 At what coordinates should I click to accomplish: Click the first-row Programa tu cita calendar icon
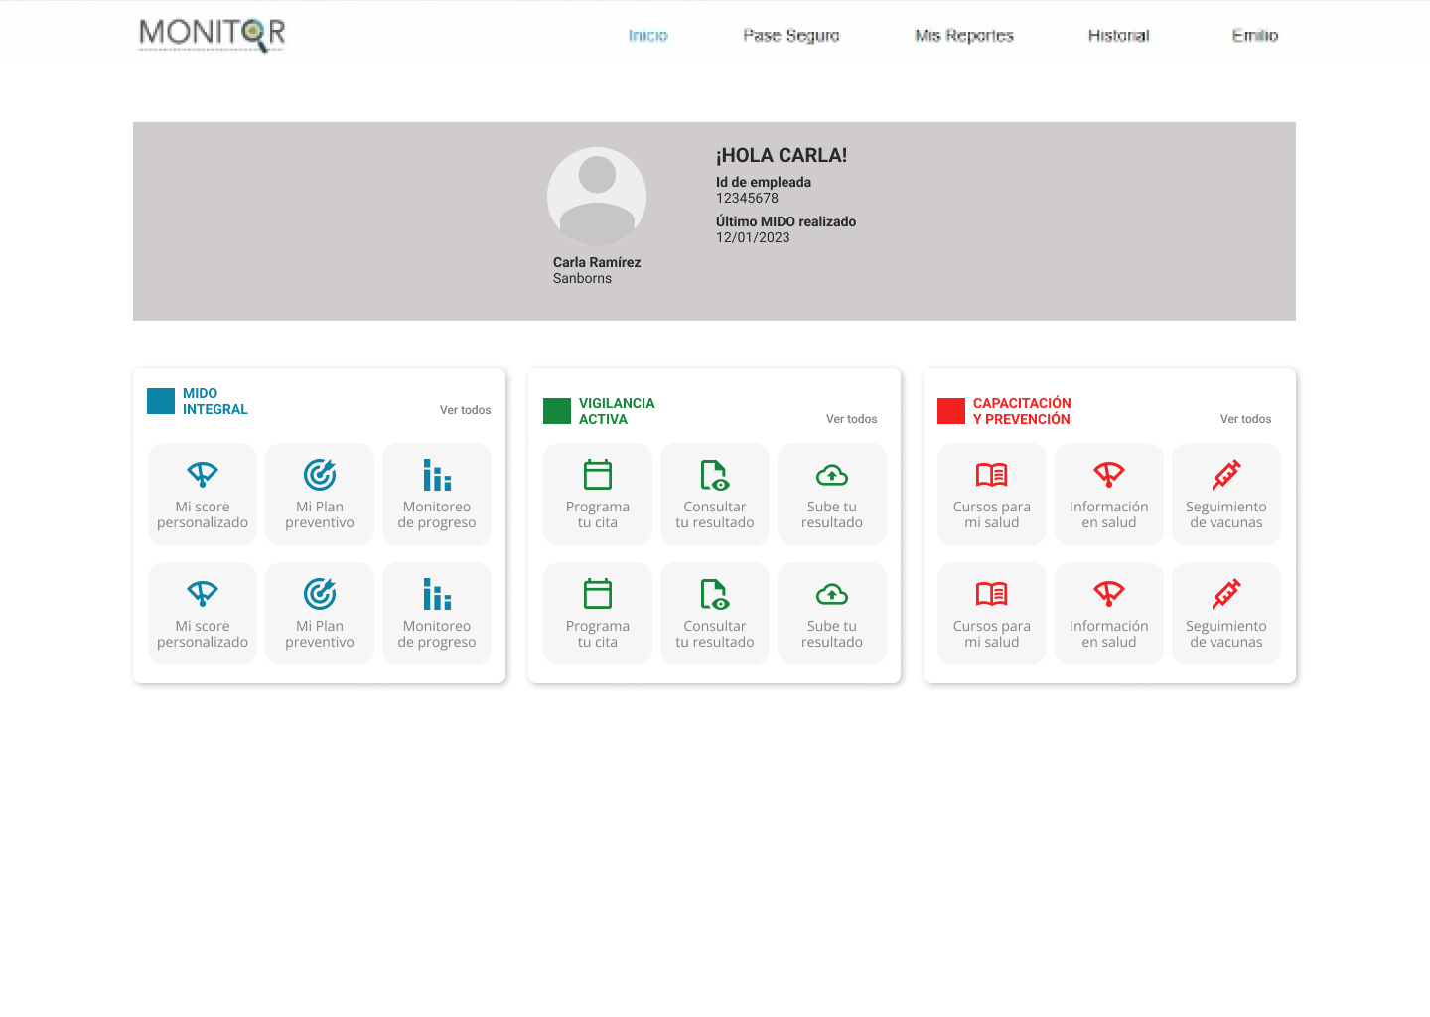click(598, 475)
